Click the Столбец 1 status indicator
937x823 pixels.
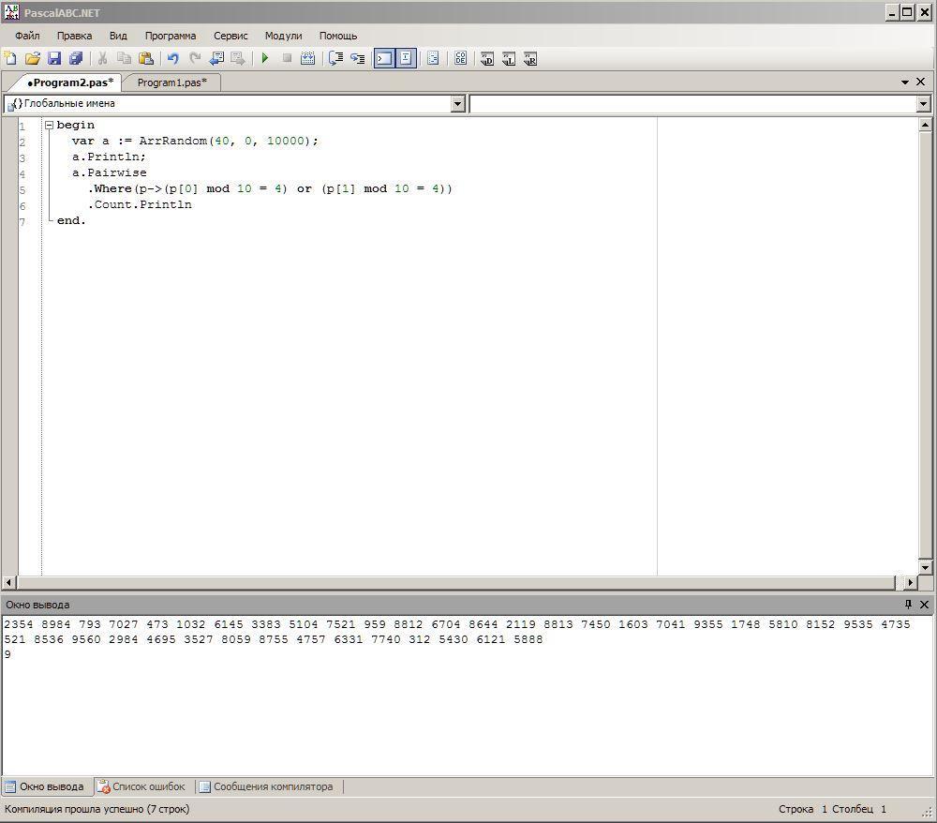[x=859, y=809]
